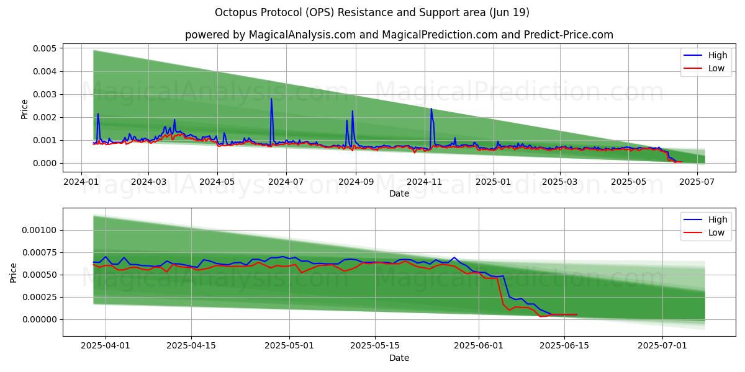Viewport: 745px width, 372px height.
Task: Click the blue line sample in the bottom legend
Action: [693, 220]
